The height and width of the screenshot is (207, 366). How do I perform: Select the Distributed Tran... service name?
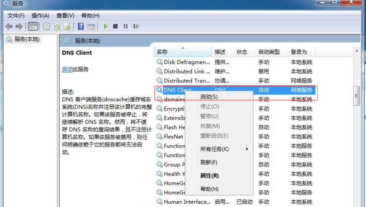click(x=187, y=81)
